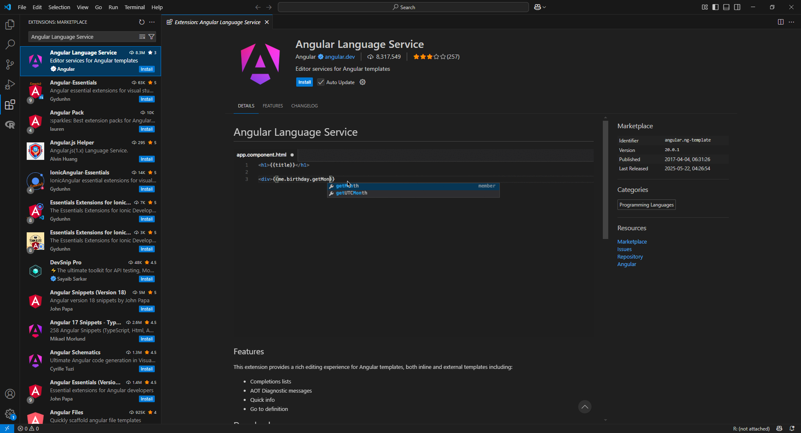Open the Source Control view
The height and width of the screenshot is (433, 801).
click(x=10, y=65)
